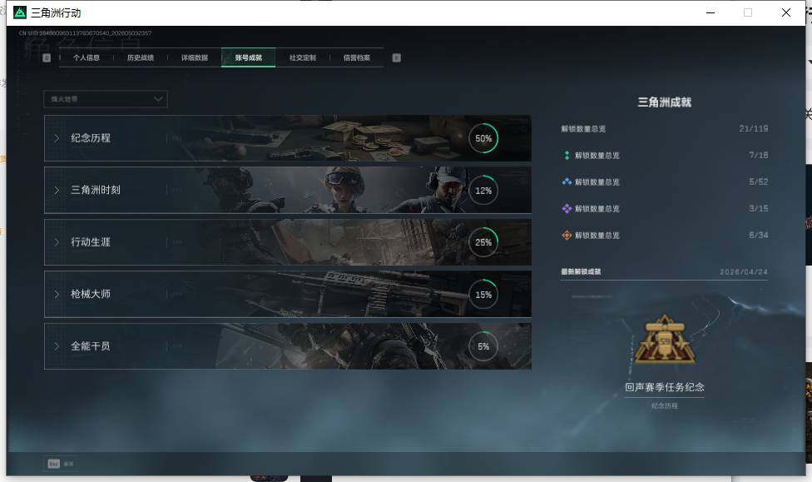The image size is (812, 482).
Task: Click the 6/34 unlock count
Action: pyautogui.click(x=758, y=236)
